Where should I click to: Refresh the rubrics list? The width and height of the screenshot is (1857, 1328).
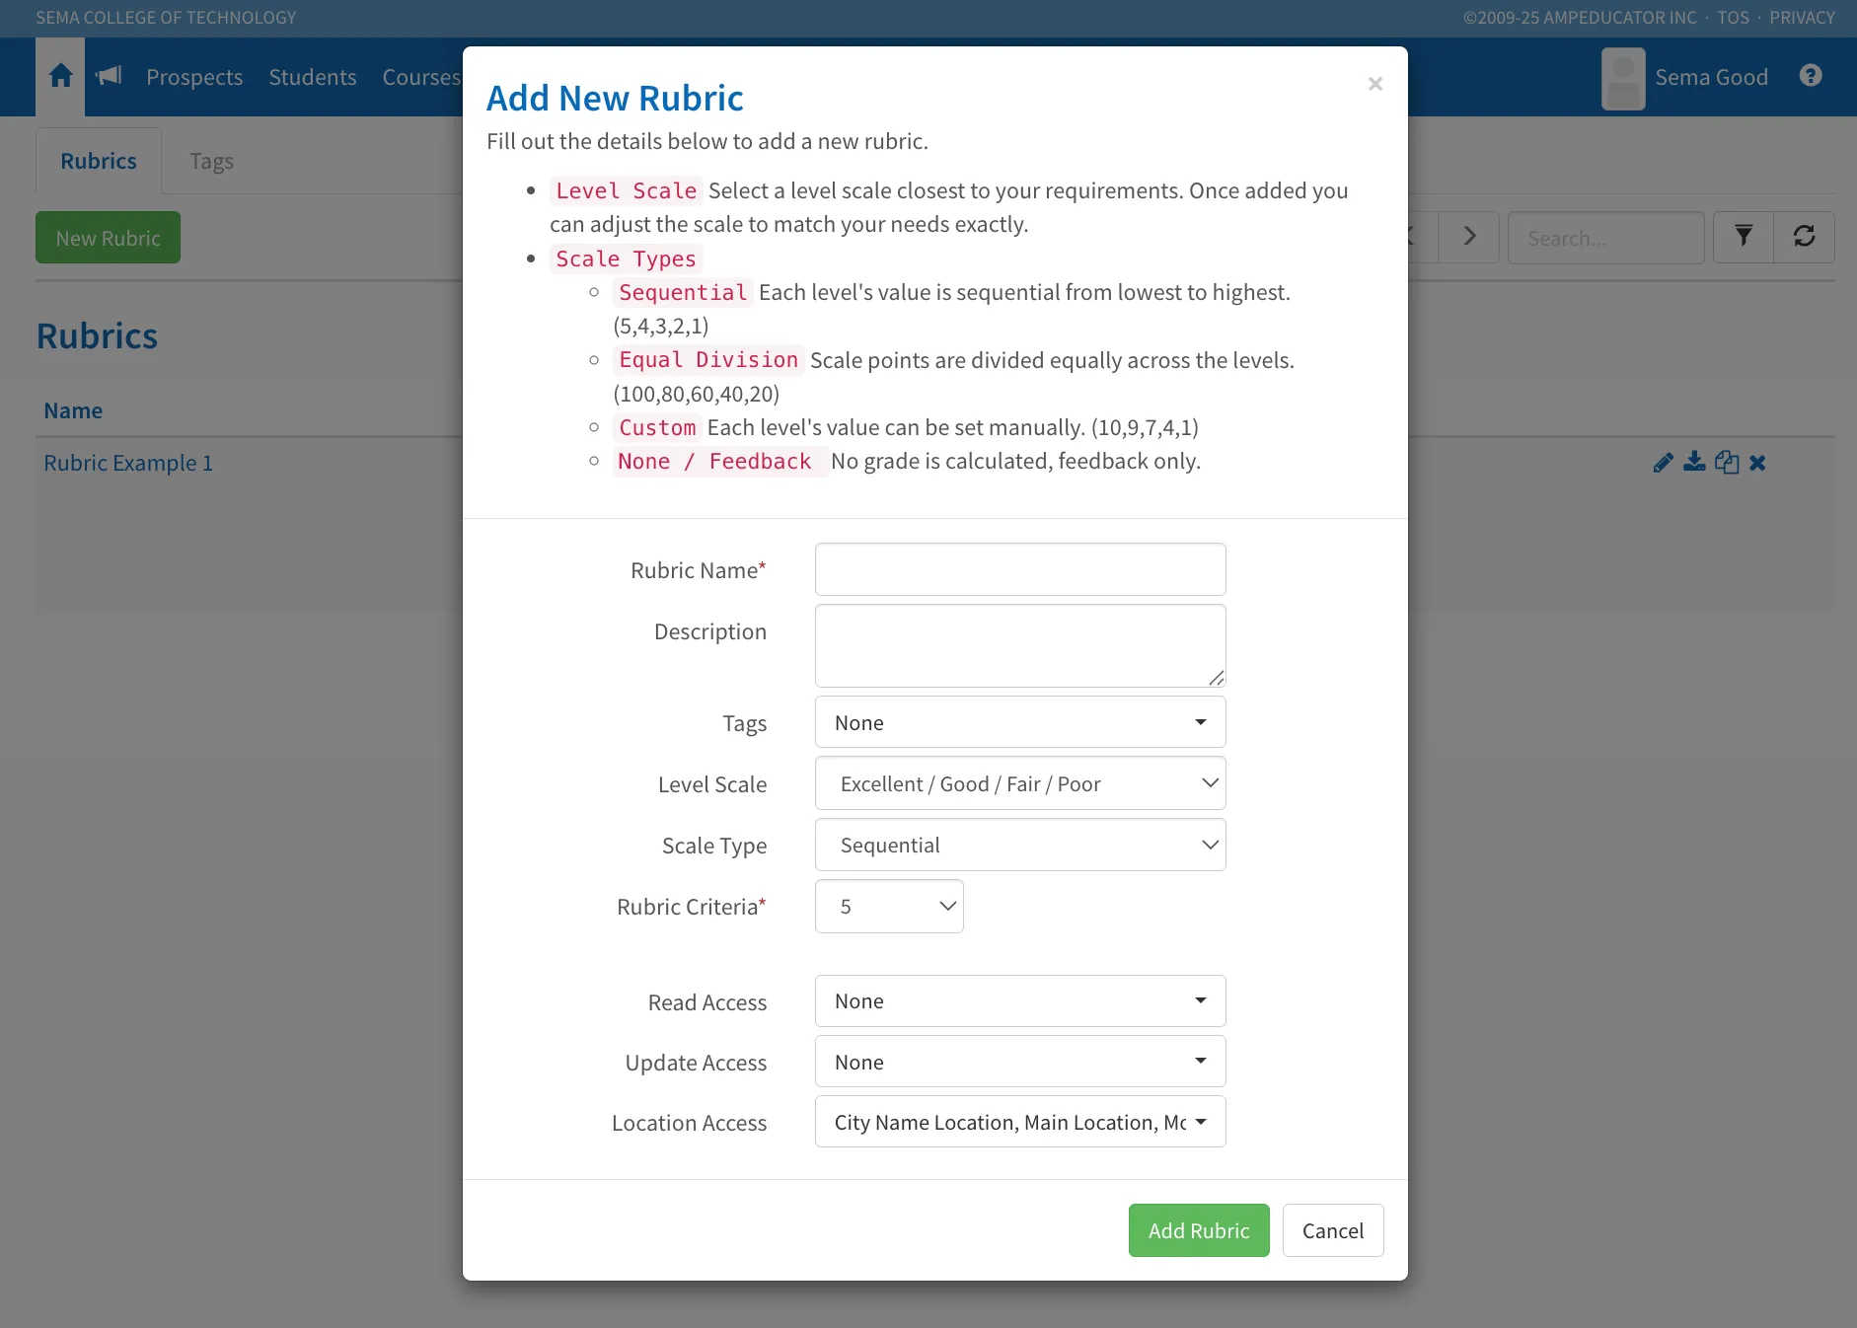tap(1804, 237)
